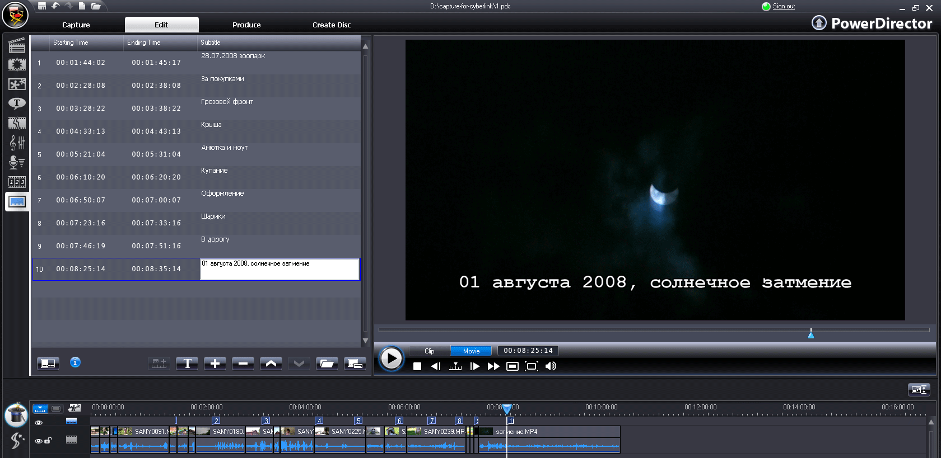The width and height of the screenshot is (941, 458).
Task: Click the add subtitle plus button
Action: pyautogui.click(x=215, y=363)
